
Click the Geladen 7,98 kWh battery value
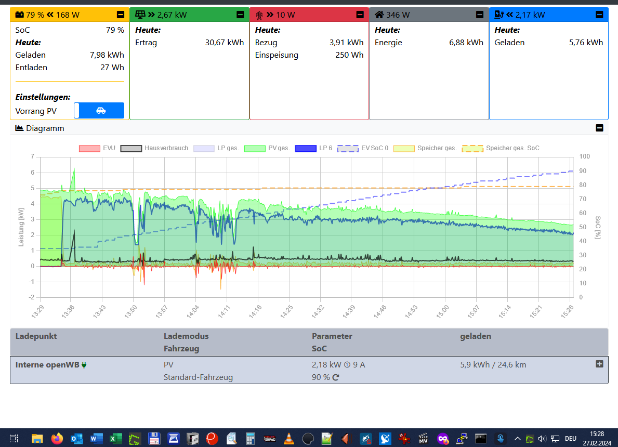107,55
